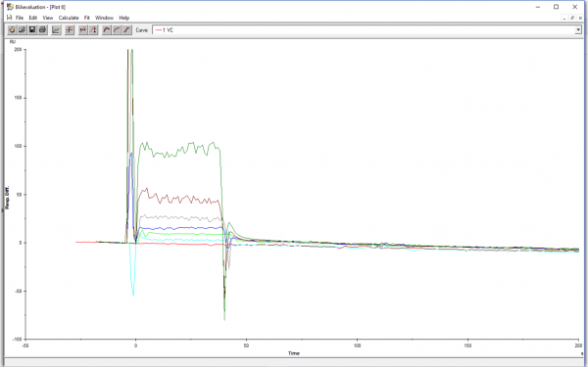Expand the Curve dropdown arrow
The width and height of the screenshot is (588, 367).
(x=578, y=30)
